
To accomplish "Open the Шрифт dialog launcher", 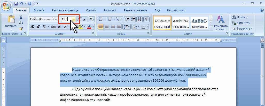I will pyautogui.click(x=93, y=34).
